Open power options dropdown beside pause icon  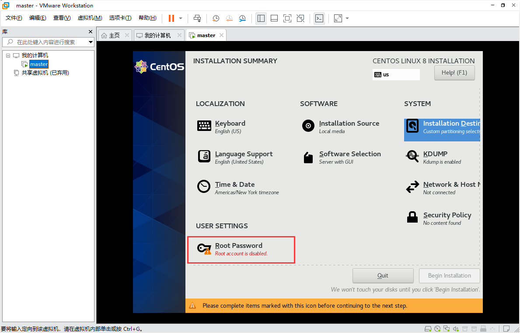pyautogui.click(x=181, y=18)
